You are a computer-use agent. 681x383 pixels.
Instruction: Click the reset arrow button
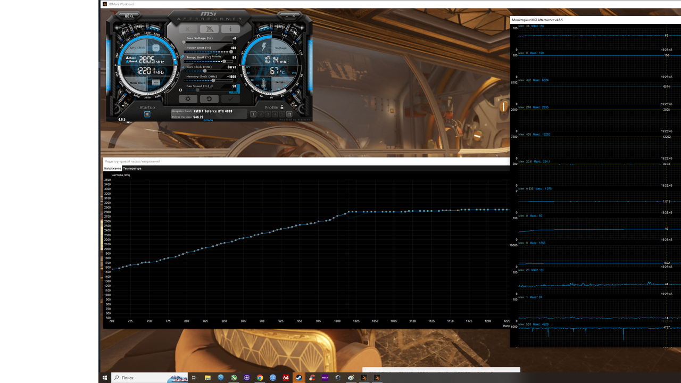tap(209, 99)
